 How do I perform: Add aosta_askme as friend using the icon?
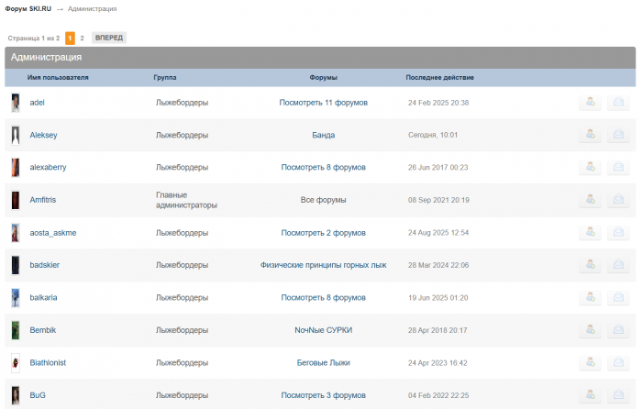(590, 233)
